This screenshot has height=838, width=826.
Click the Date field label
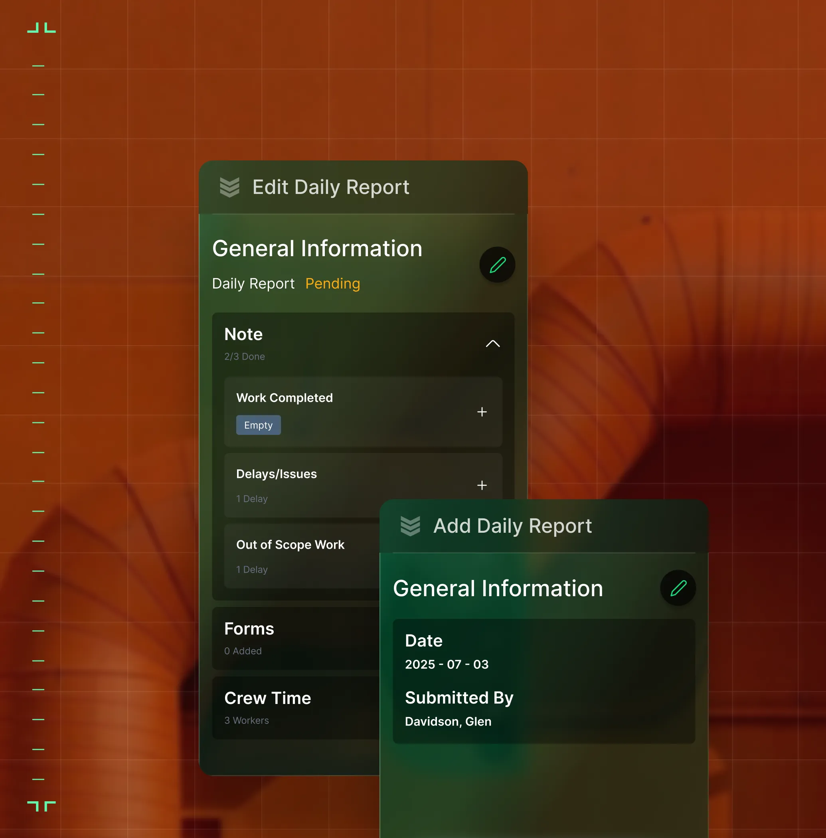coord(424,640)
